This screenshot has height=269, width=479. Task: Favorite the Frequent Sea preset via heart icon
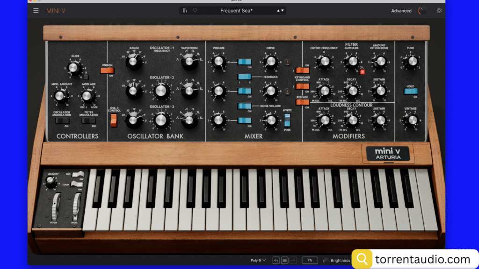(x=195, y=10)
